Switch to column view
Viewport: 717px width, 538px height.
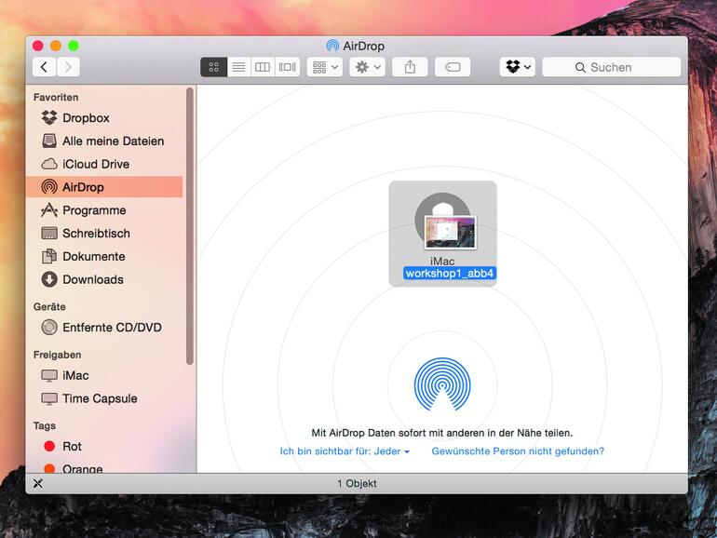pos(263,67)
